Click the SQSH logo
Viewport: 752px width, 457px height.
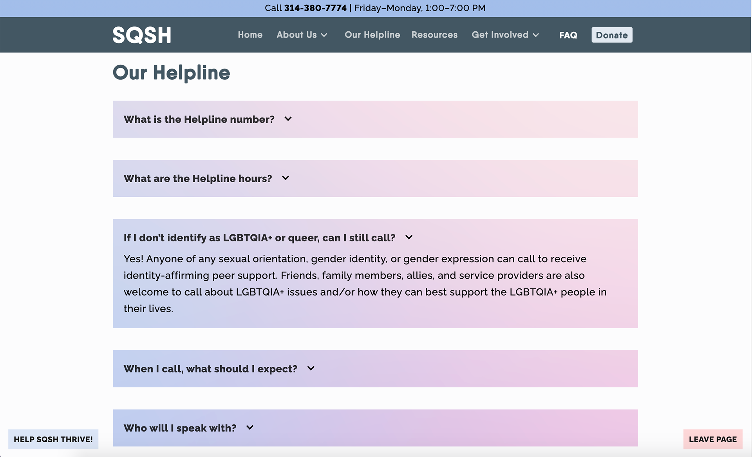(x=142, y=35)
